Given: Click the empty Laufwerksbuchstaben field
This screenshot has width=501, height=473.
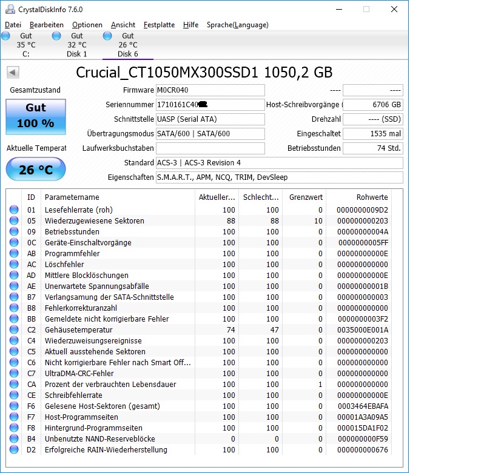Looking at the screenshot, I should (210, 148).
